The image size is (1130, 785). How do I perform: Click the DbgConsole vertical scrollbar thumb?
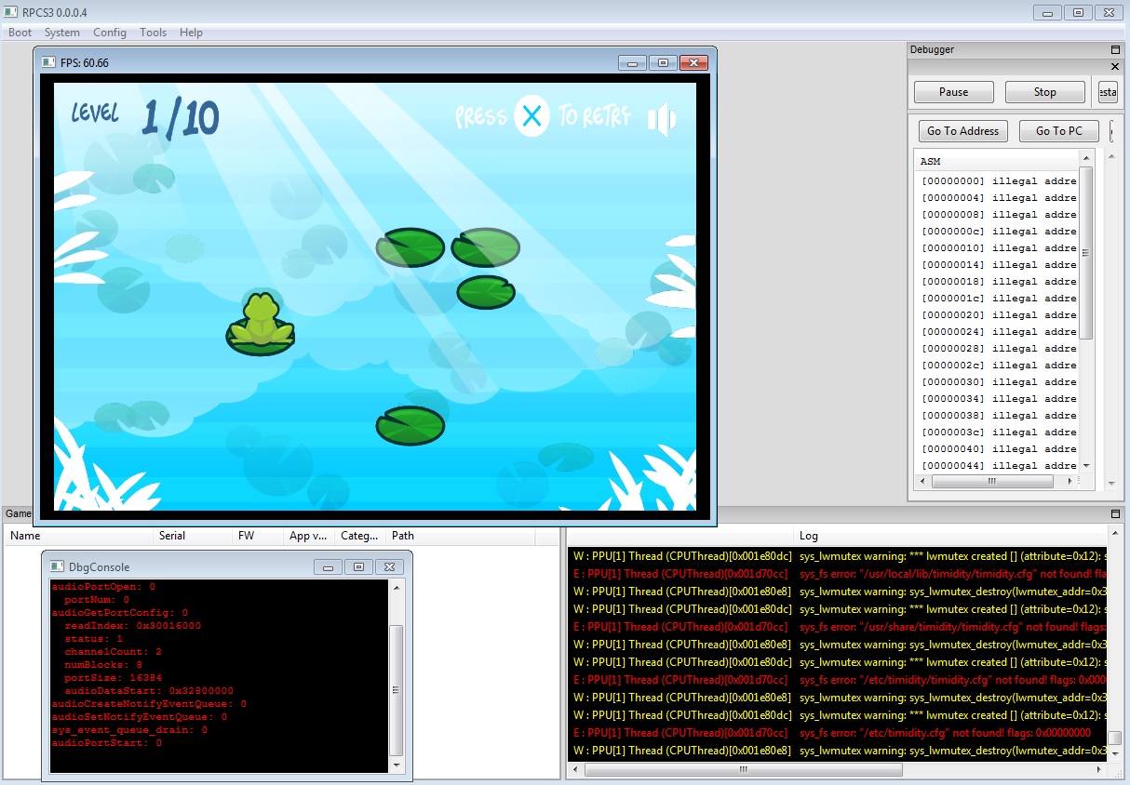click(x=397, y=690)
